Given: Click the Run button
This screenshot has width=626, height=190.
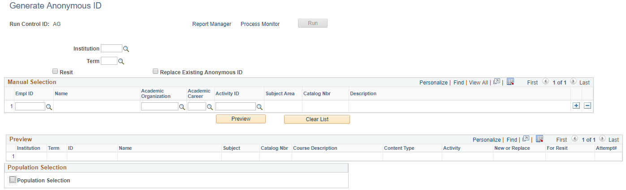Looking at the screenshot, I should coord(313,23).
